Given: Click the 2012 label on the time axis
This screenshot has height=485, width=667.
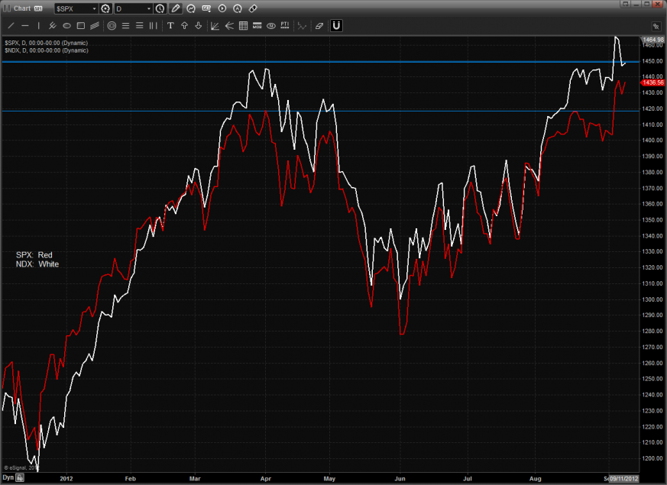Looking at the screenshot, I should (66, 479).
